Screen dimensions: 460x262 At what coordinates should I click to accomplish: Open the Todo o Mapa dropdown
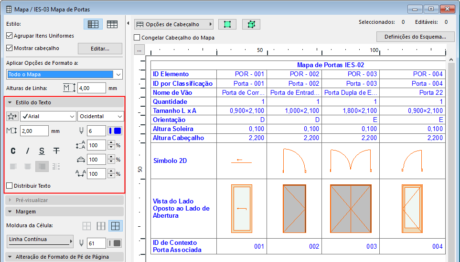(64, 74)
